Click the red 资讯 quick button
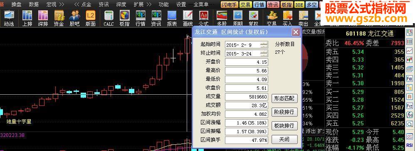This screenshot has width=415, height=151. (x=273, y=5)
